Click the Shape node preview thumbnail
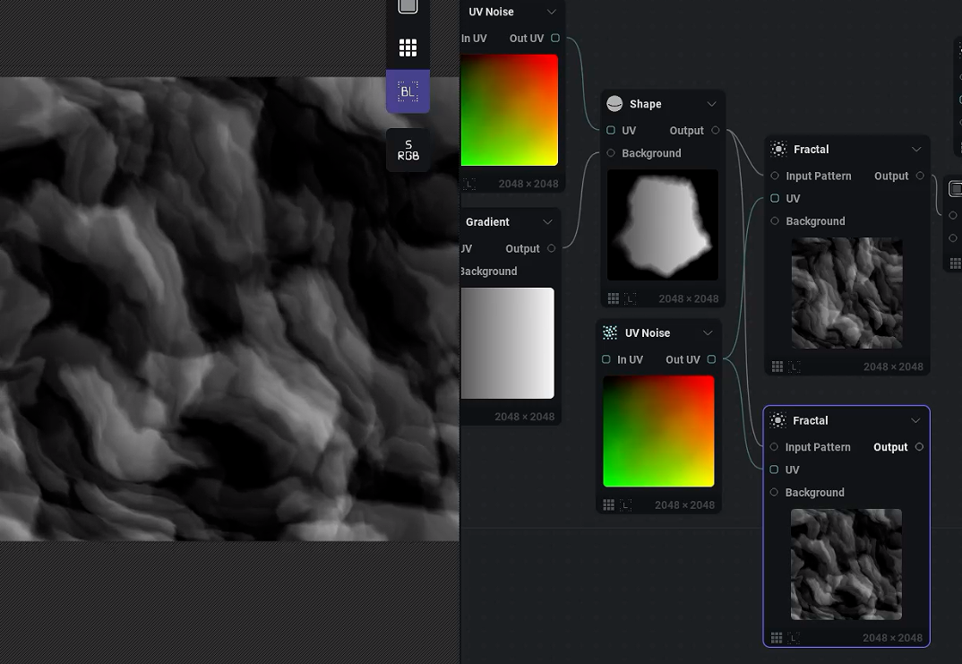962x664 pixels. 662,225
